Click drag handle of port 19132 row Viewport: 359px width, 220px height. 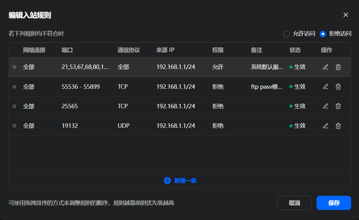coord(14,126)
